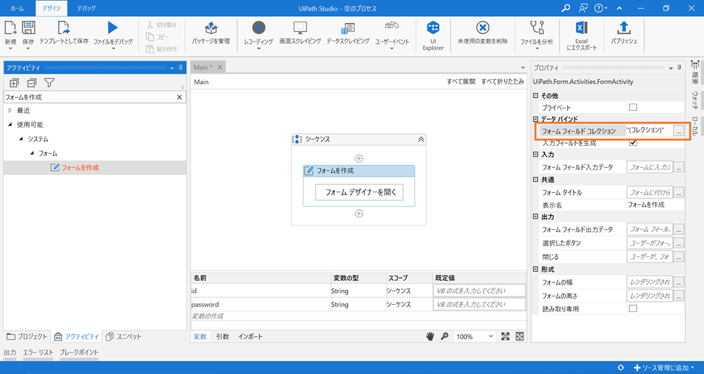Open the feedback icon in title bar

click(x=584, y=8)
